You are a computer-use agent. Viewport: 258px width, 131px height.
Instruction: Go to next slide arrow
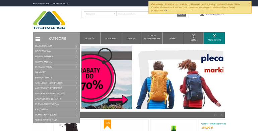(x=221, y=115)
